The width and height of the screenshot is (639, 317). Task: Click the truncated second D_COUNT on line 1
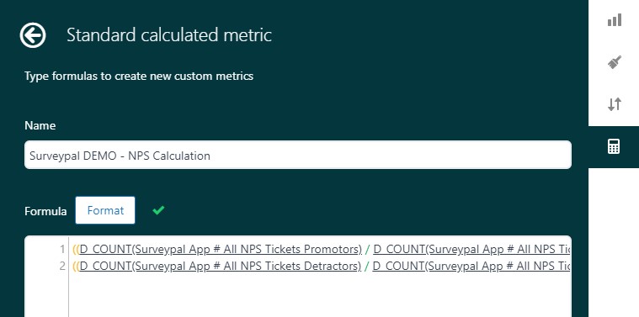pos(472,249)
